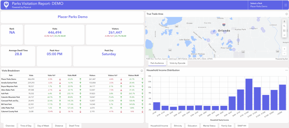
Task: Click the Visits card value 446,494
Action: pos(54,32)
